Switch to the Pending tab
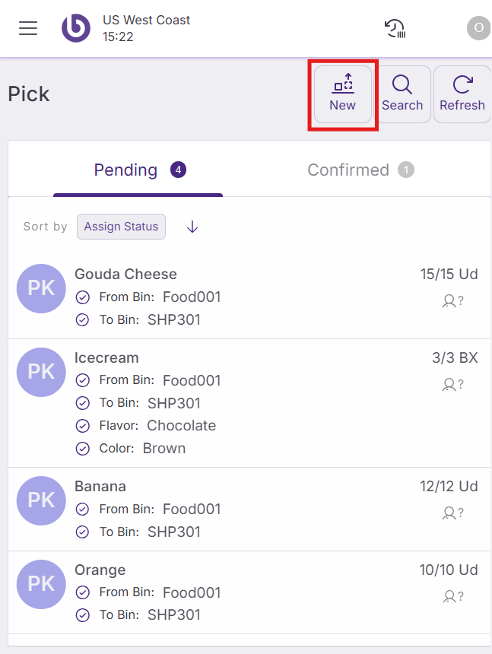492x654 pixels. pyautogui.click(x=139, y=170)
